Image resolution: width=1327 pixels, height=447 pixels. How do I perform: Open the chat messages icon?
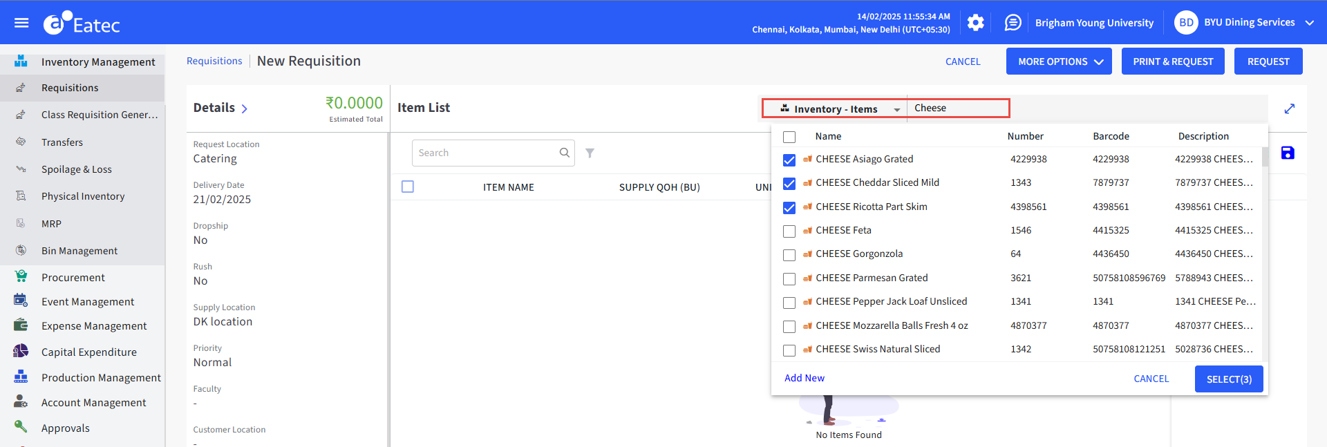(x=1013, y=23)
